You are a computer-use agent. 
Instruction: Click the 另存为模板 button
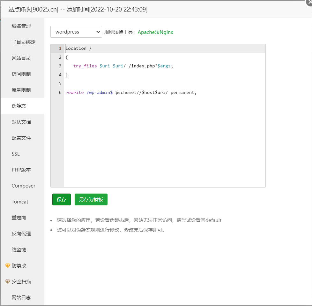point(91,199)
